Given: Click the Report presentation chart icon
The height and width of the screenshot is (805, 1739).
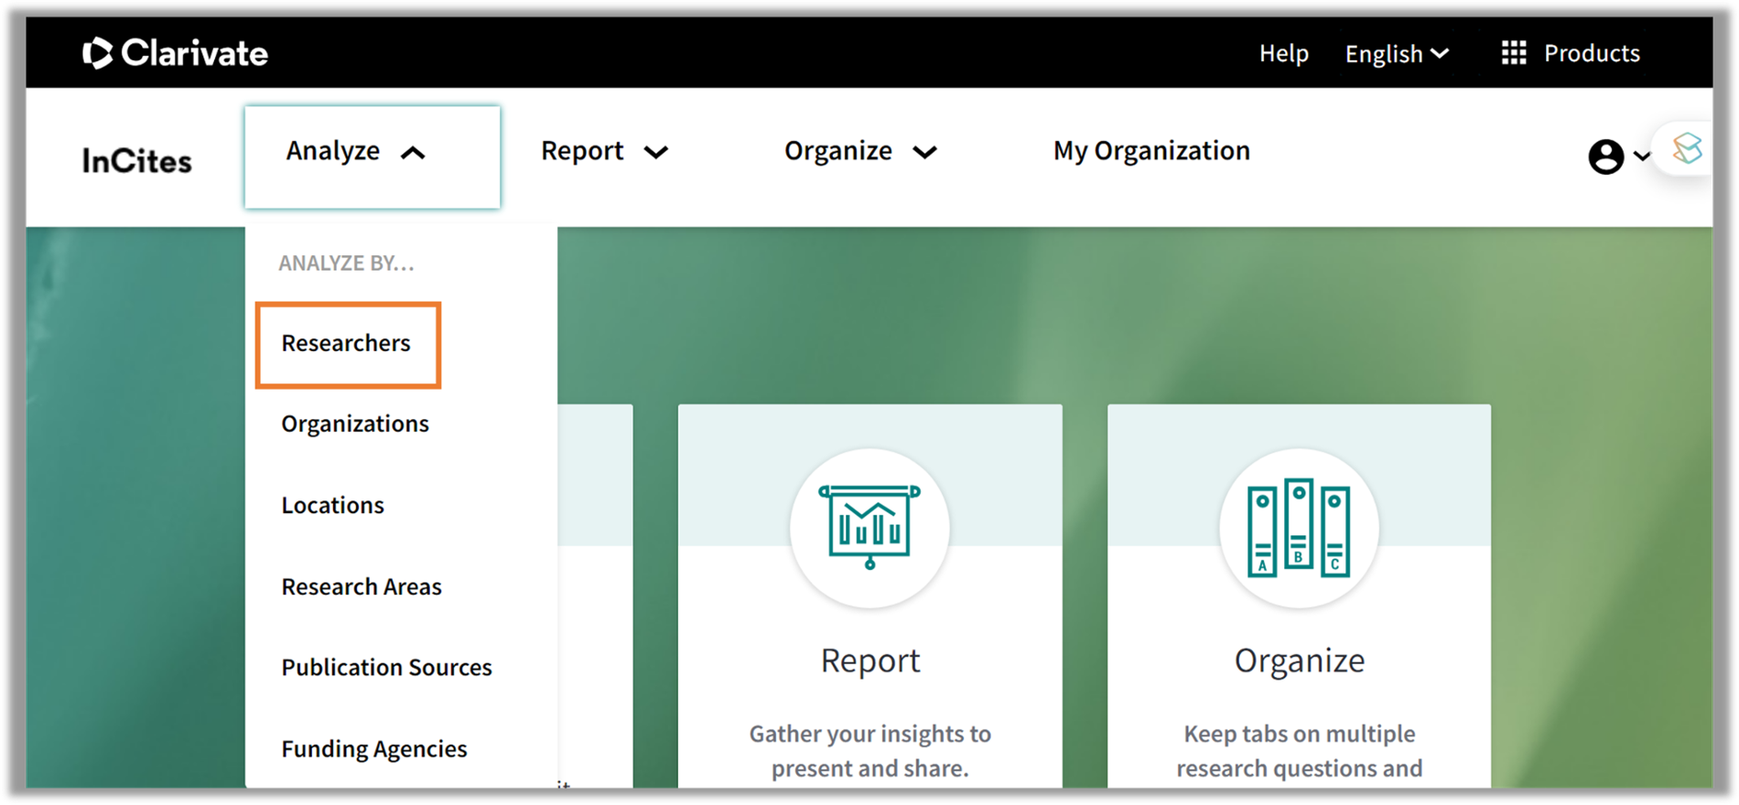Looking at the screenshot, I should click(x=869, y=527).
